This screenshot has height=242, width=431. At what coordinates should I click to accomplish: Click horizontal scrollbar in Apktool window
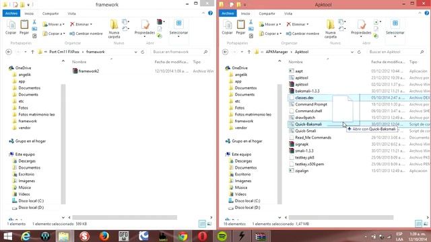341,218
